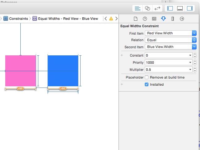
Task: Click the yellow warning triangle
Action: click(111, 19)
